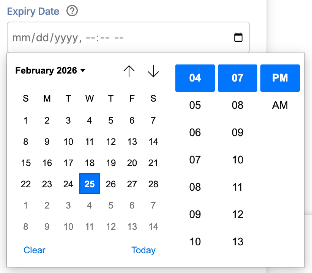Choose hour 10 in time list
Screen dimensions: 312x273
click(x=195, y=242)
